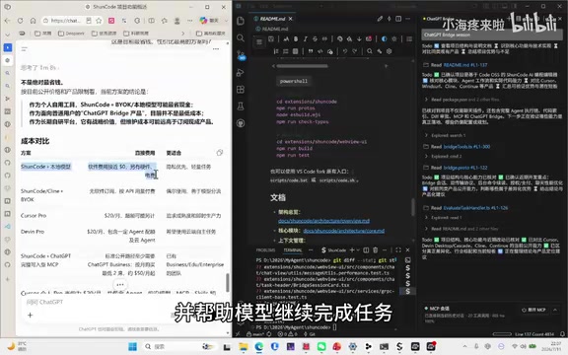568x355 pixels.
Task: Toggle bold formatting in the markdown toolbar
Action: tap(296, 38)
